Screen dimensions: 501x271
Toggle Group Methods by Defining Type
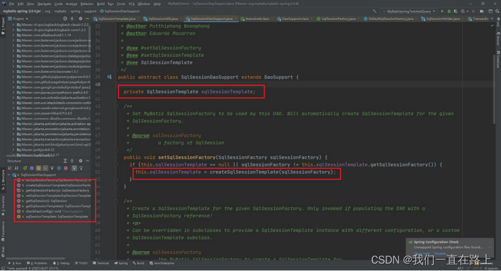click(25, 168)
